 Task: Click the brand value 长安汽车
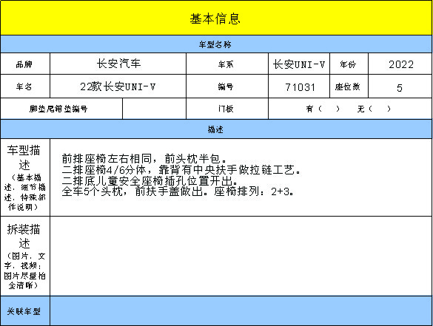click(118, 64)
